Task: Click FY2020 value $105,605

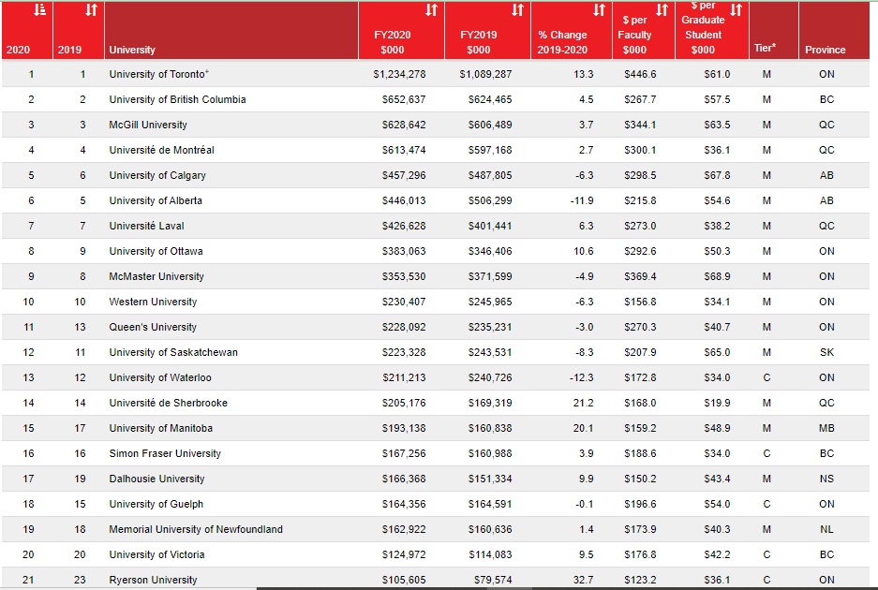Action: 404,580
